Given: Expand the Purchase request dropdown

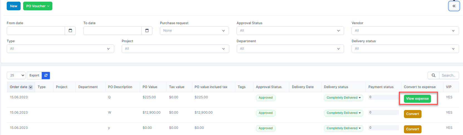Looking at the screenshot, I should tap(194, 31).
